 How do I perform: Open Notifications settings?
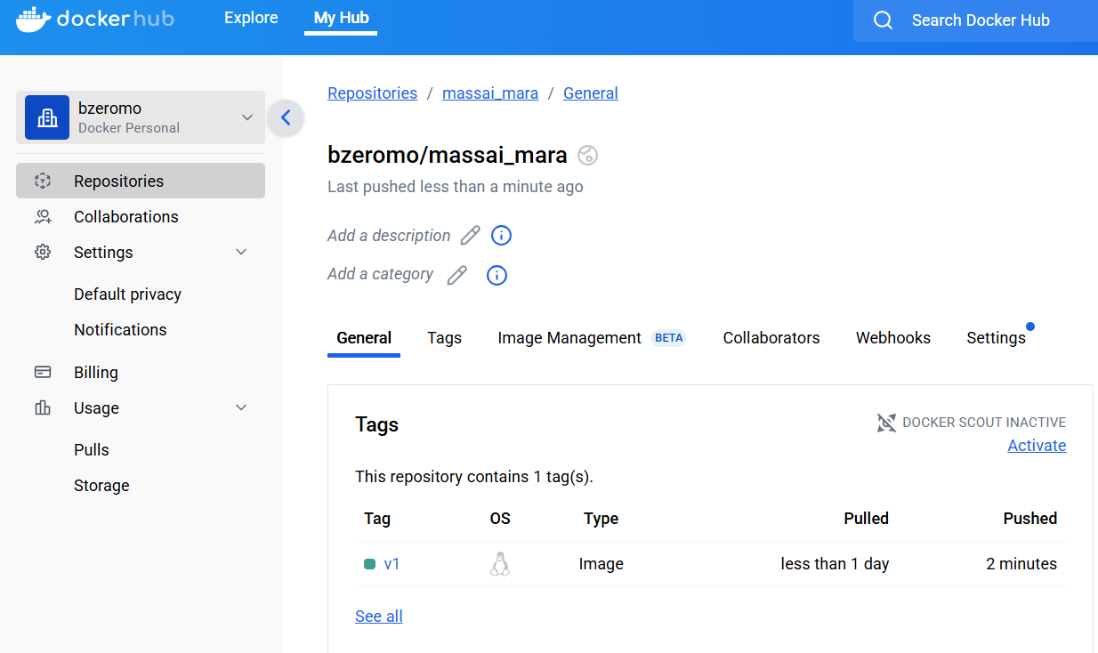click(120, 330)
